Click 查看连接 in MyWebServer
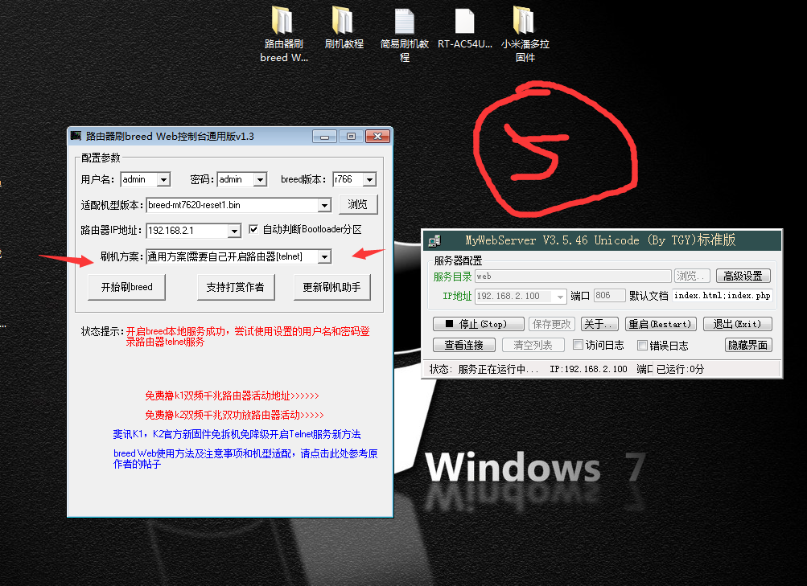Viewport: 807px width, 586px height. (x=464, y=345)
